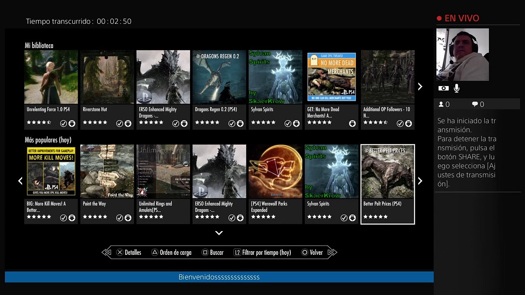Click the star rating of Unrelenting Force
Screen dimensions: 525x295
pos(39,123)
